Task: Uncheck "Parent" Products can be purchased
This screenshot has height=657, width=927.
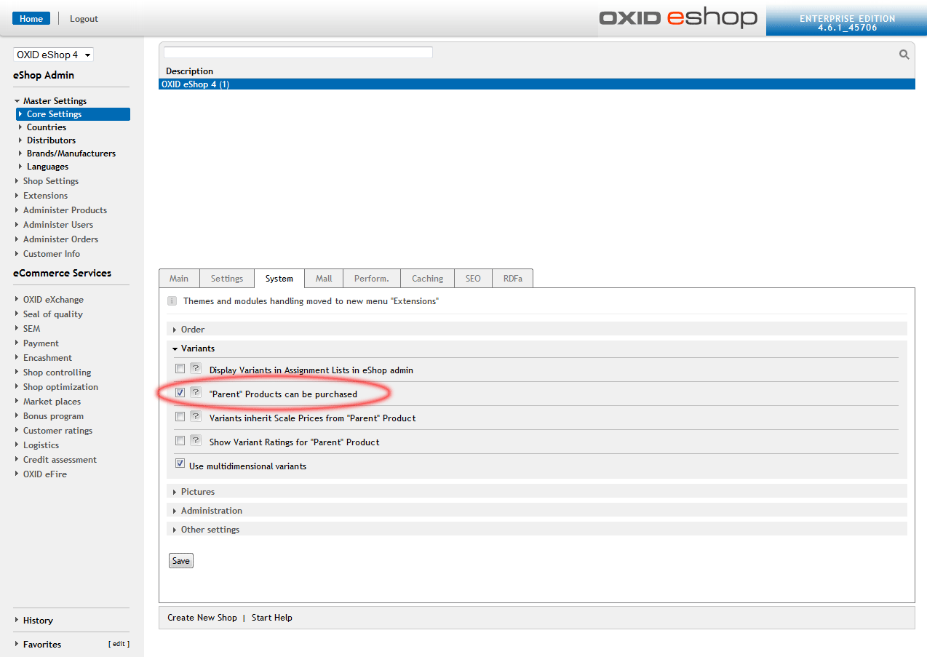Action: 180,393
